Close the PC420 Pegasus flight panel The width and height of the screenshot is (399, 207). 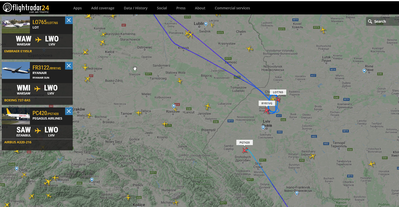click(69, 111)
